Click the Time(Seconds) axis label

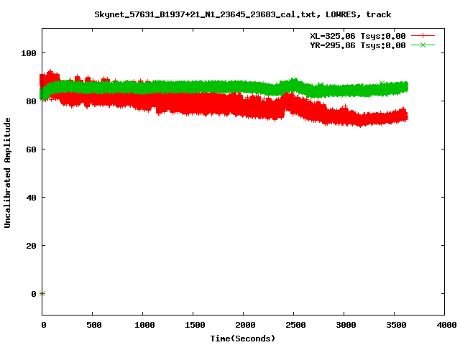click(243, 339)
